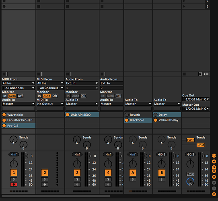Set track 1 monitor to In
Screen dimensions: 218x201
(5, 96)
